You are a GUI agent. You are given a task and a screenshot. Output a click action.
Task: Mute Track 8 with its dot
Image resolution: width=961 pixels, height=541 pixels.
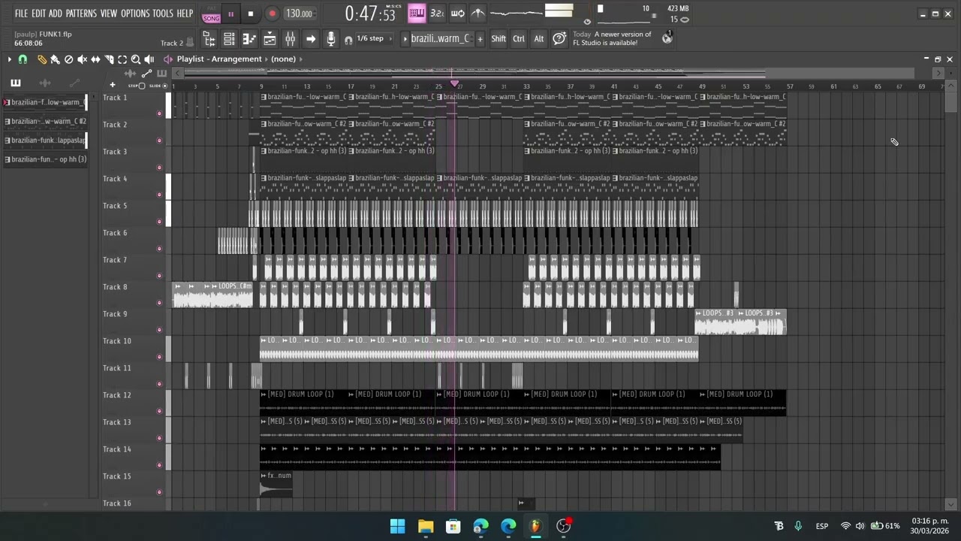pyautogui.click(x=158, y=303)
